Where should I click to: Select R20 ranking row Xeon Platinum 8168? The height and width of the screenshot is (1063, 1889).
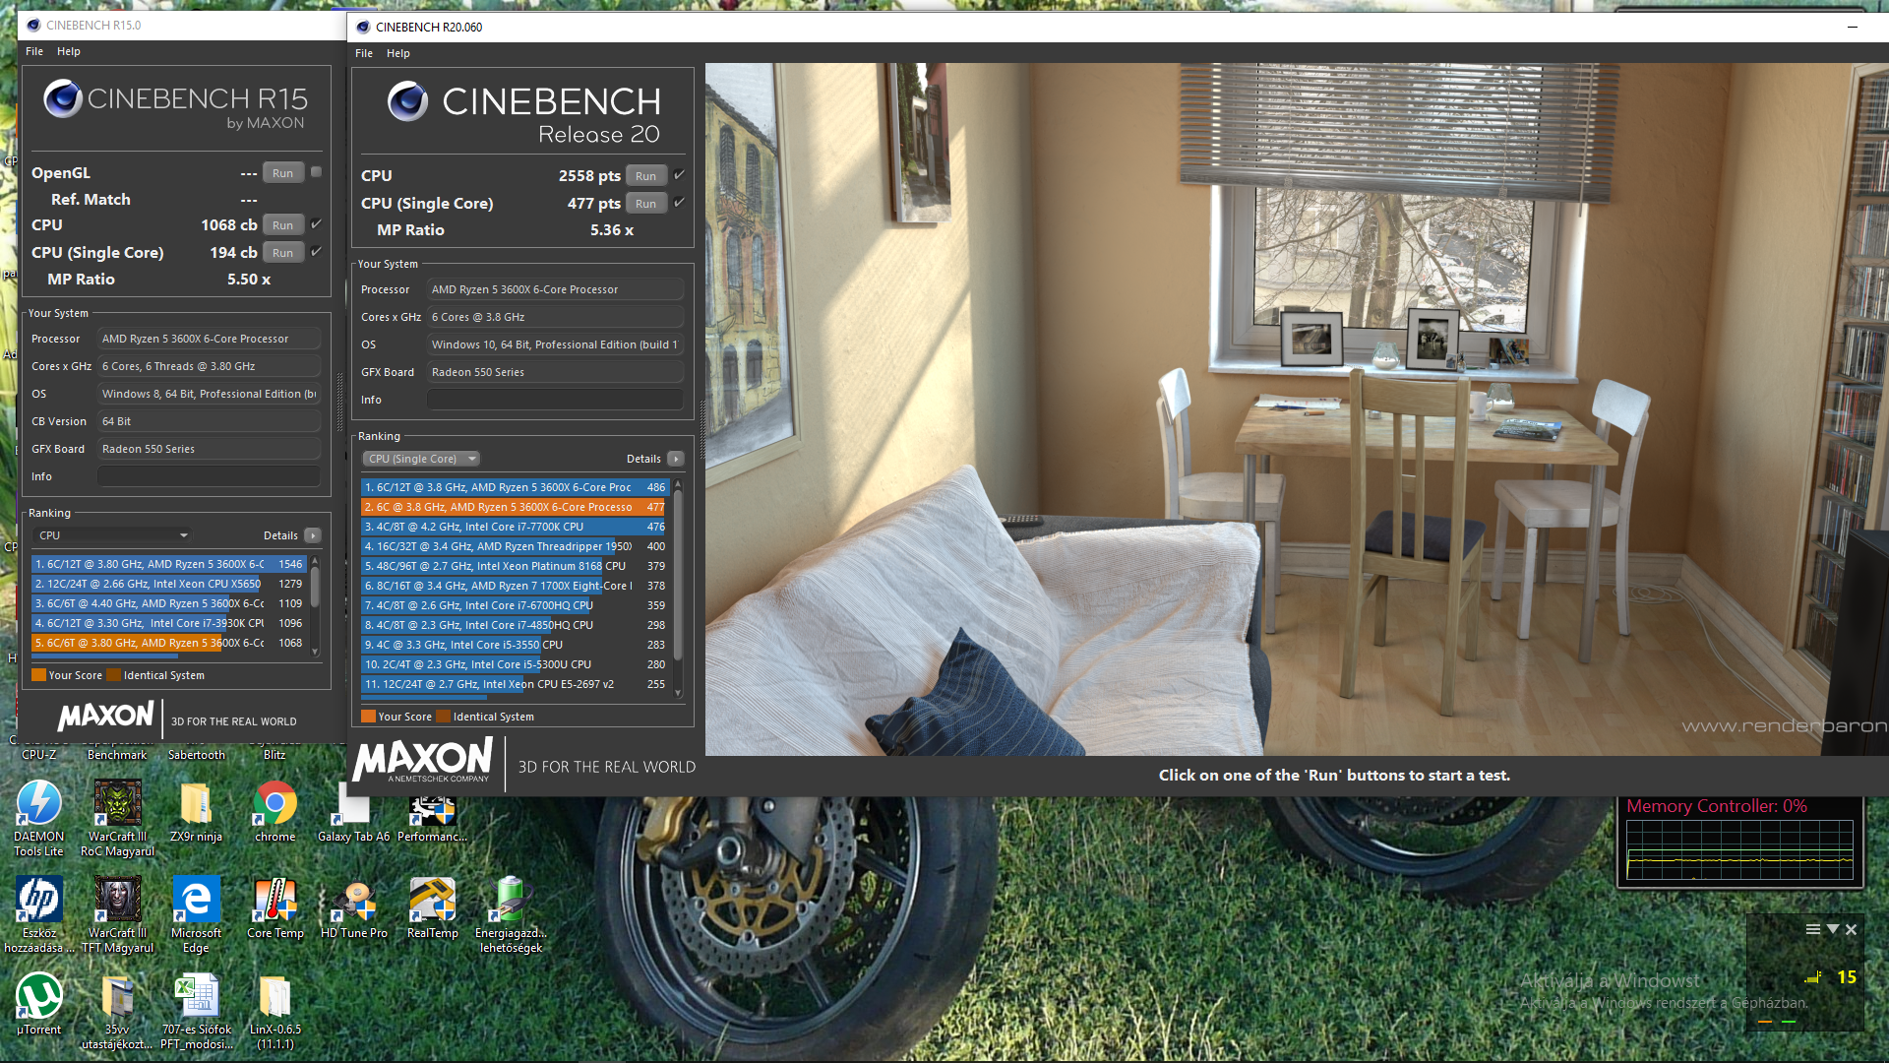pyautogui.click(x=515, y=566)
